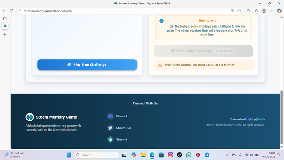Open Instagram from the taskbar
284x160 pixels.
pos(170,155)
